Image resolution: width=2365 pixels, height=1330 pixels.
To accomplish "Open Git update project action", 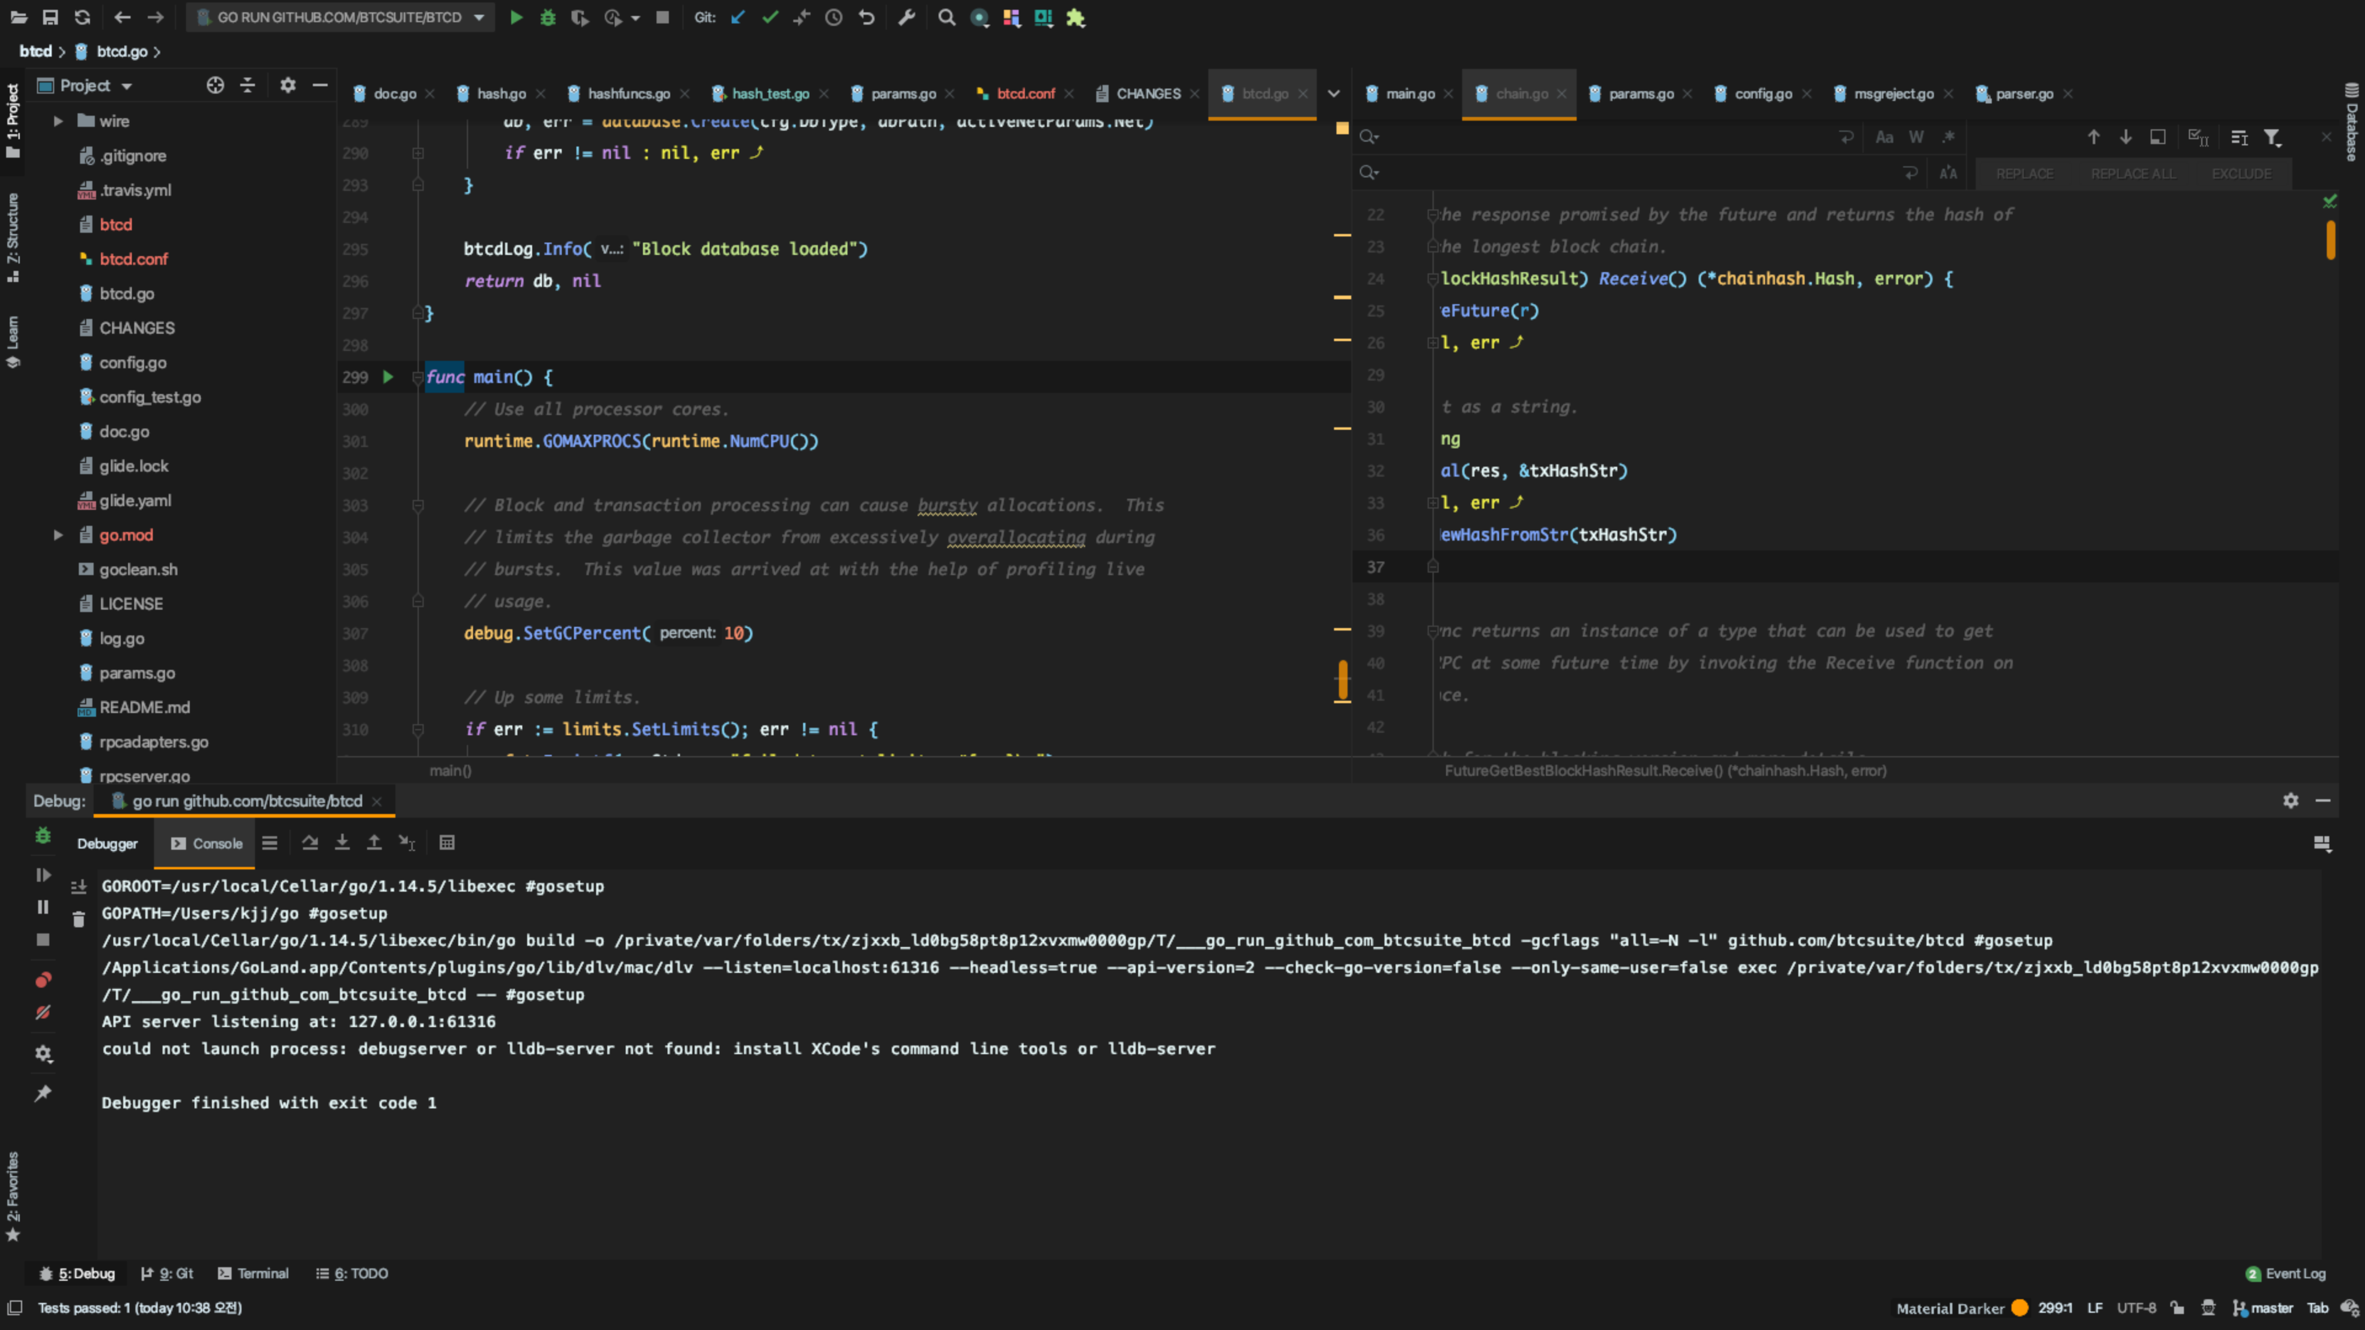I will tap(738, 17).
